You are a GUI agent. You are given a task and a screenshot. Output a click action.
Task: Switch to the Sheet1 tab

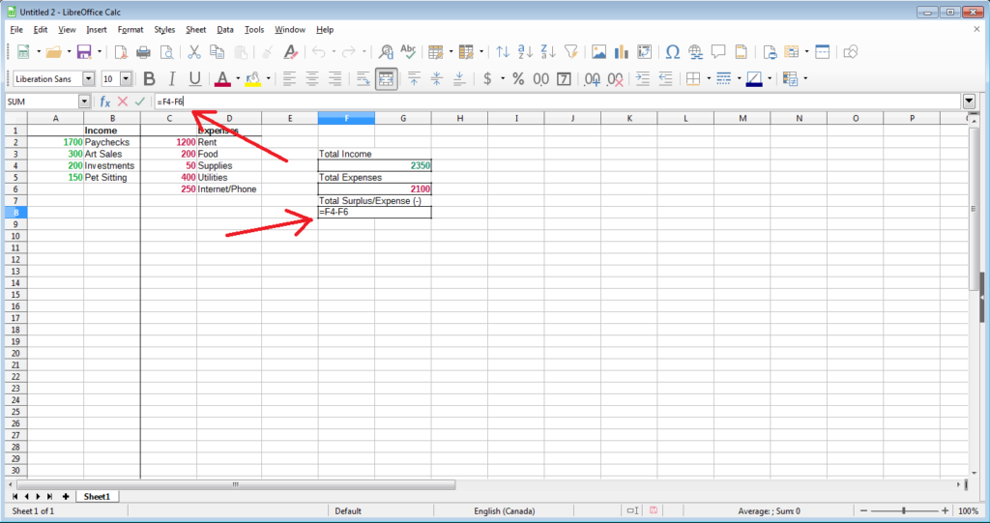97,496
